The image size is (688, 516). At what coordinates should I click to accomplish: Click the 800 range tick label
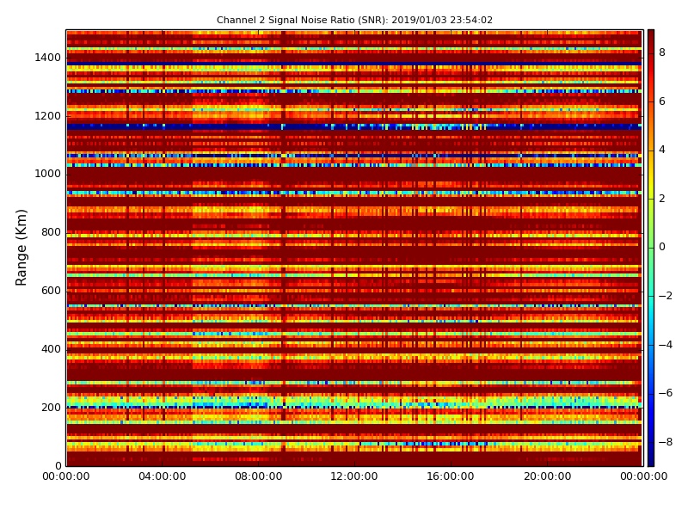point(51,232)
